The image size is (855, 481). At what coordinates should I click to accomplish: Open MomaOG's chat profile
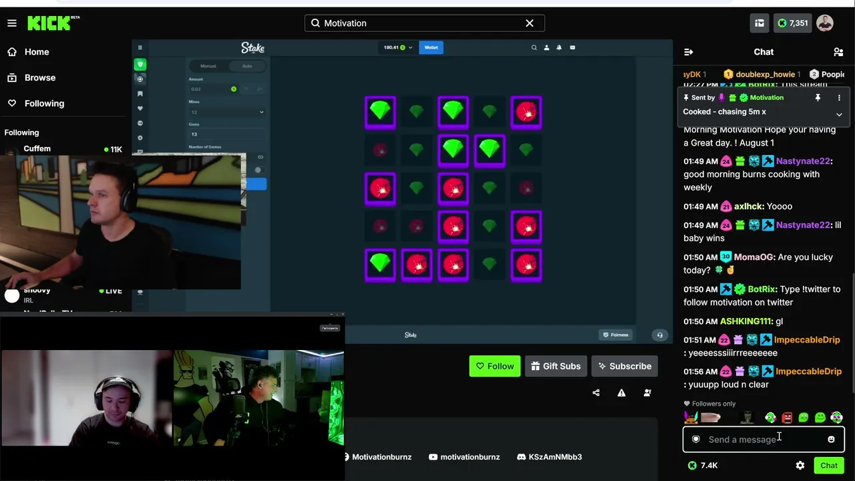(754, 257)
